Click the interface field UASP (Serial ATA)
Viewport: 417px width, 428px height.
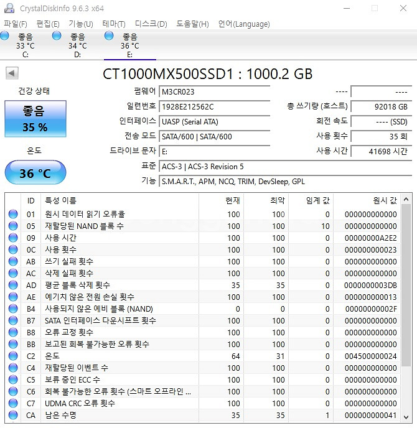point(214,122)
